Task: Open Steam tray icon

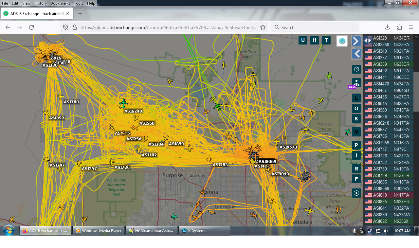Action: (x=370, y=231)
